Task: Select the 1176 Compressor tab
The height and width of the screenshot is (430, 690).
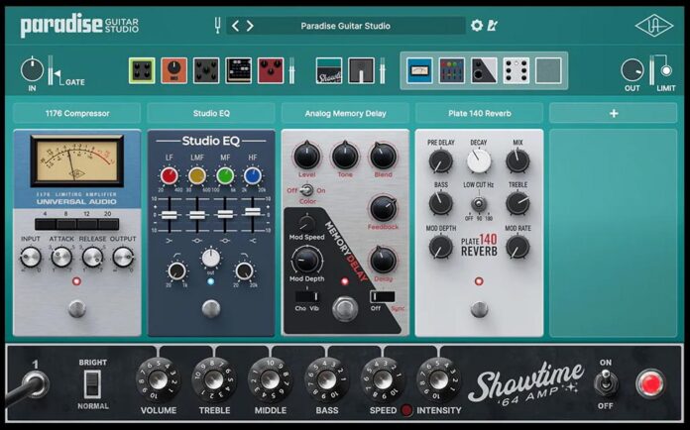Action: coord(77,113)
